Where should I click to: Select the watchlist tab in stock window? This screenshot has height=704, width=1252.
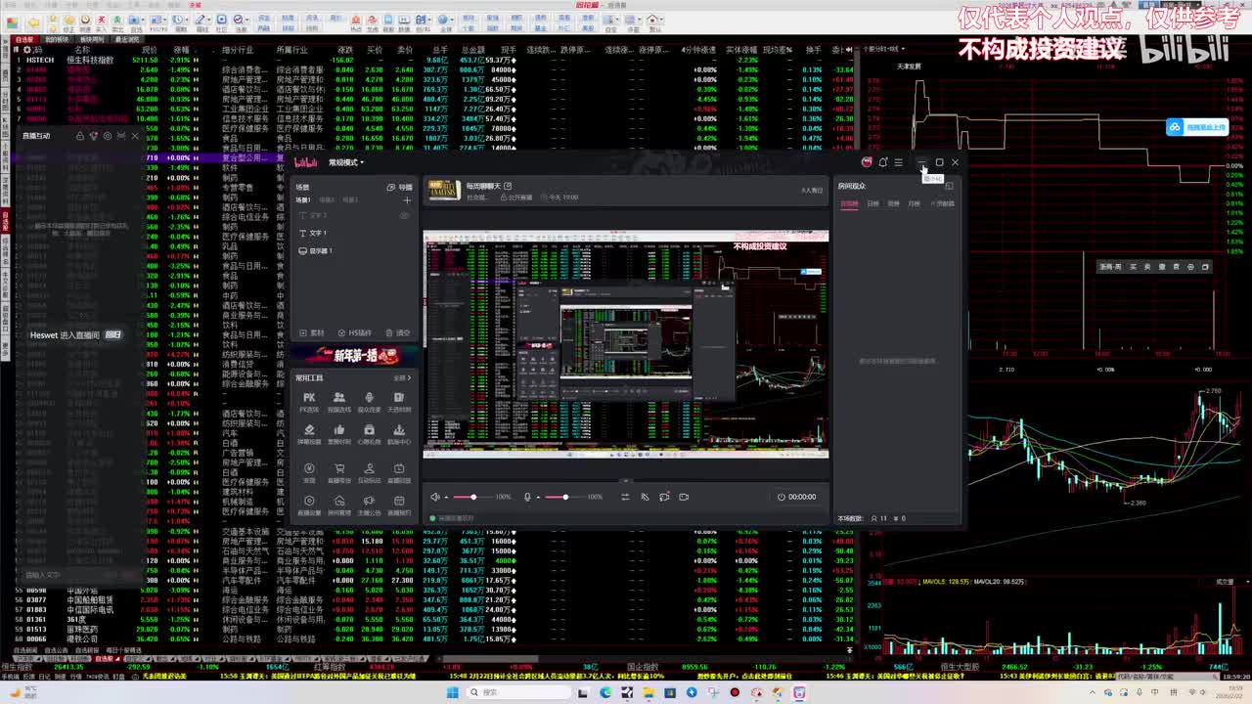point(23,40)
